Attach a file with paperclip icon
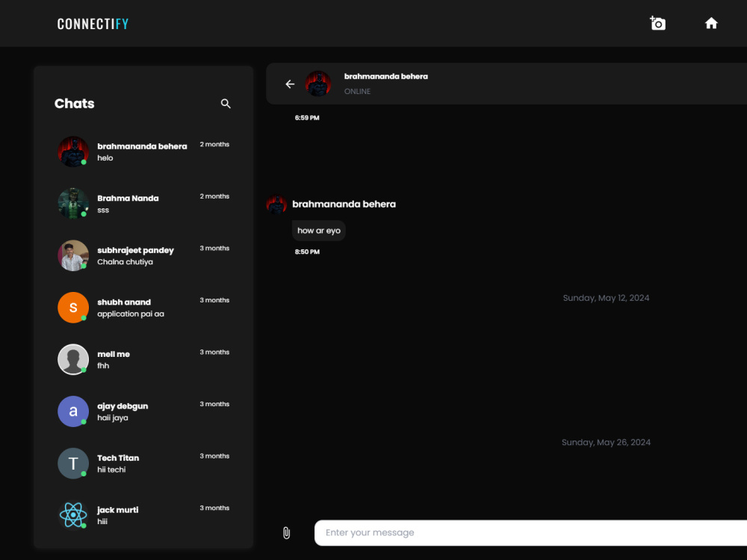The image size is (747, 560). (286, 532)
